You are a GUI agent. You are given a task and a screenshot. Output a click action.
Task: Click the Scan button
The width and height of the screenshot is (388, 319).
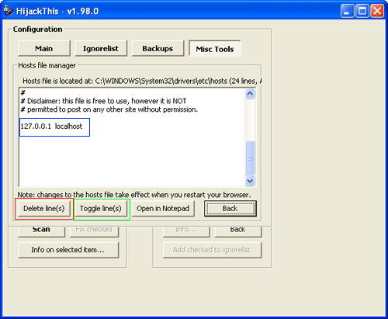41,231
